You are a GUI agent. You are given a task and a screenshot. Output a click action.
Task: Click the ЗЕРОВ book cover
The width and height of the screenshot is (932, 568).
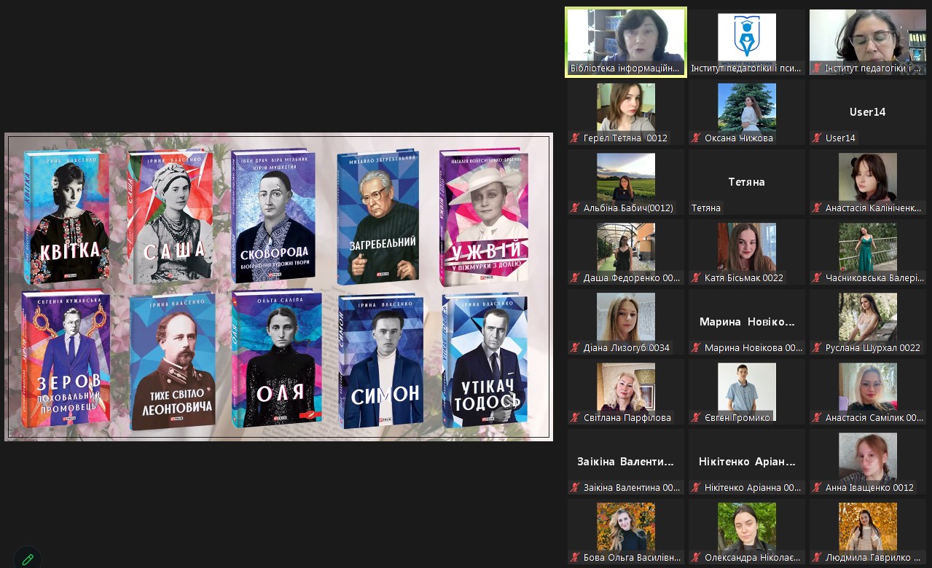pyautogui.click(x=66, y=359)
